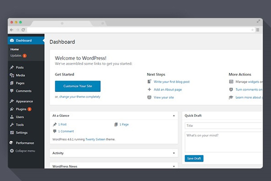The height and width of the screenshot is (181, 271).
Task: Click the Learn more graduation cap icon
Action: pyautogui.click(x=231, y=97)
